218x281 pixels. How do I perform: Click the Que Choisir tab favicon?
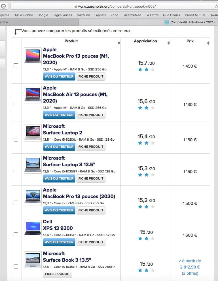[166, 22]
